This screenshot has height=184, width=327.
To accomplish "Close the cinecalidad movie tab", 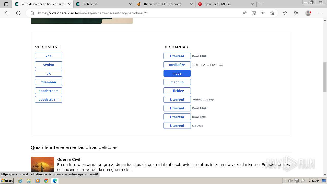I will 69,4.
